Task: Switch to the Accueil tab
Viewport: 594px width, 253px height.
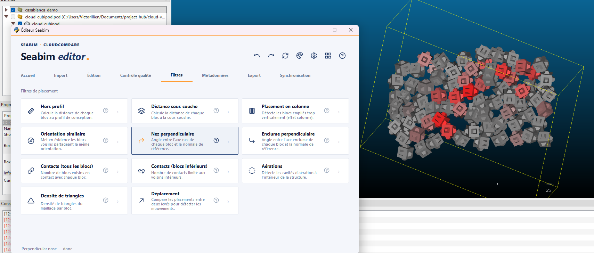Action: point(28,75)
